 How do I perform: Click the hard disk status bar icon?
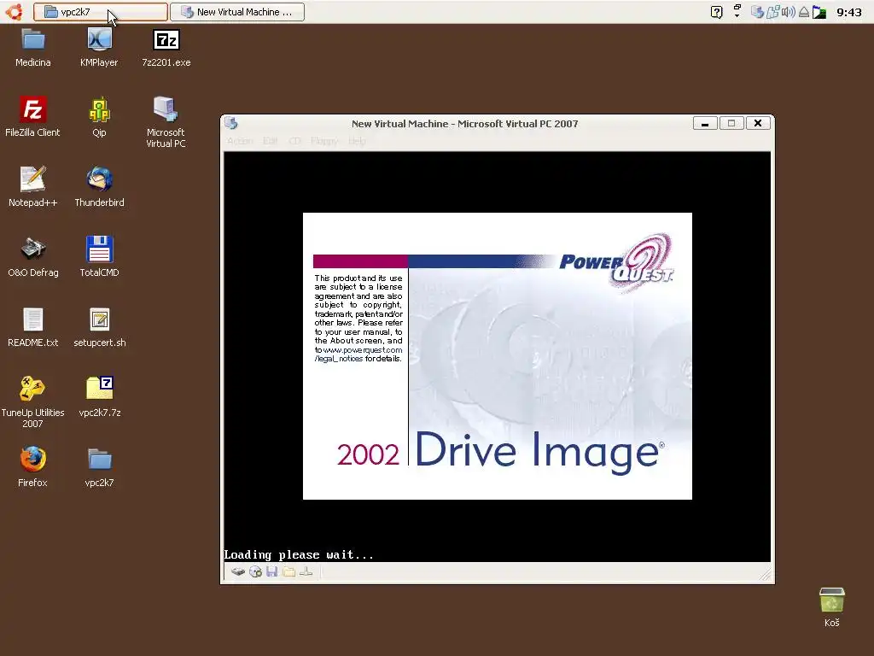click(238, 571)
